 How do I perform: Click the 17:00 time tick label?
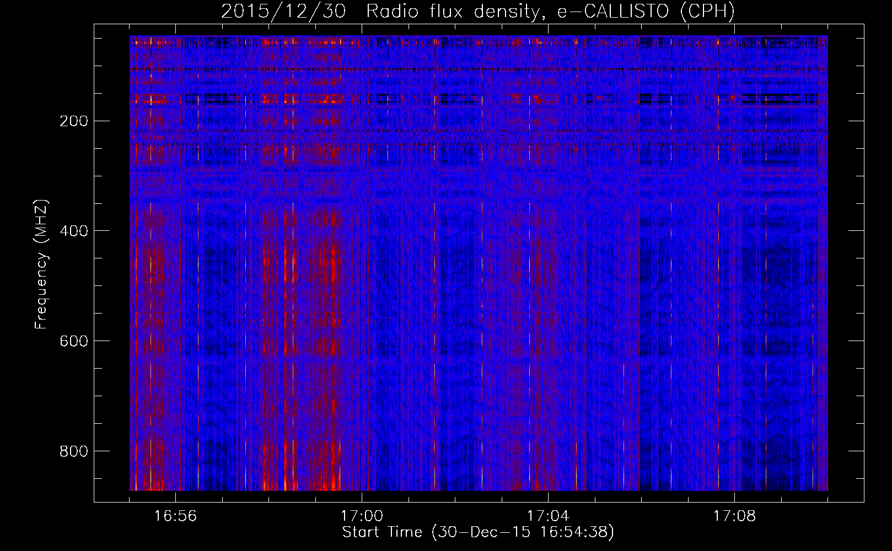pyautogui.click(x=362, y=516)
